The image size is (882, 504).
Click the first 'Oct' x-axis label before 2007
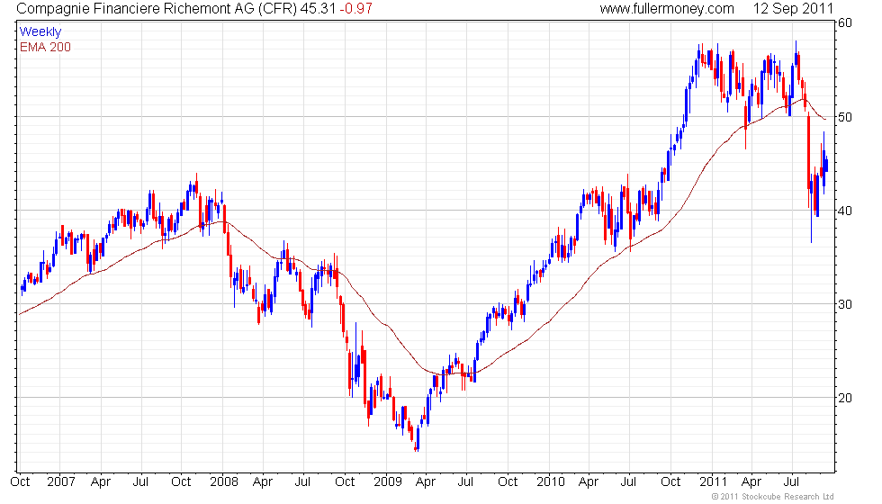(x=20, y=482)
